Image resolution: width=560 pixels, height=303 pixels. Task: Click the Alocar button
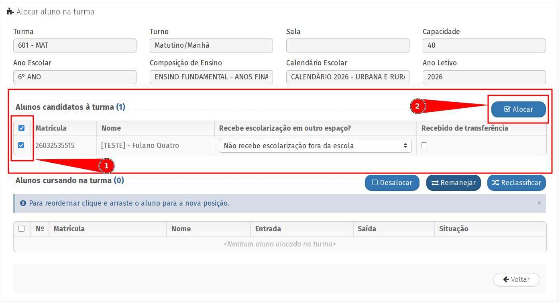pos(518,109)
